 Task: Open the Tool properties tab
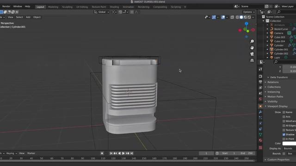click(x=260, y=69)
